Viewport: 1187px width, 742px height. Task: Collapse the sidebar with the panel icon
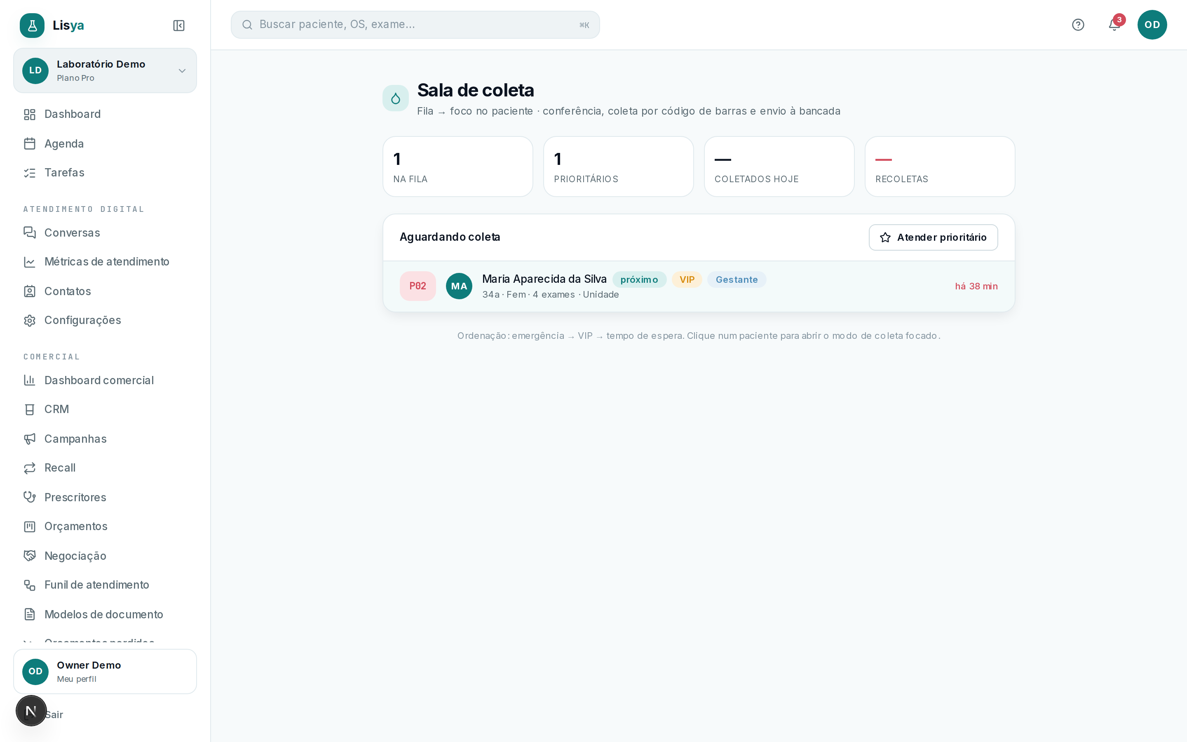point(178,25)
